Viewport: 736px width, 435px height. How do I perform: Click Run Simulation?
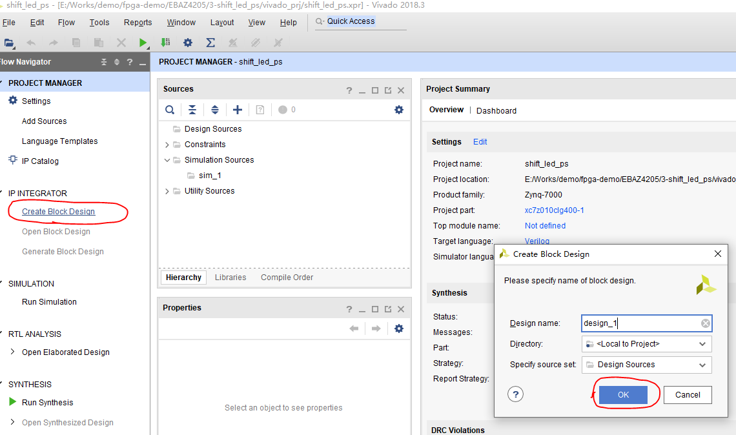pyautogui.click(x=49, y=302)
